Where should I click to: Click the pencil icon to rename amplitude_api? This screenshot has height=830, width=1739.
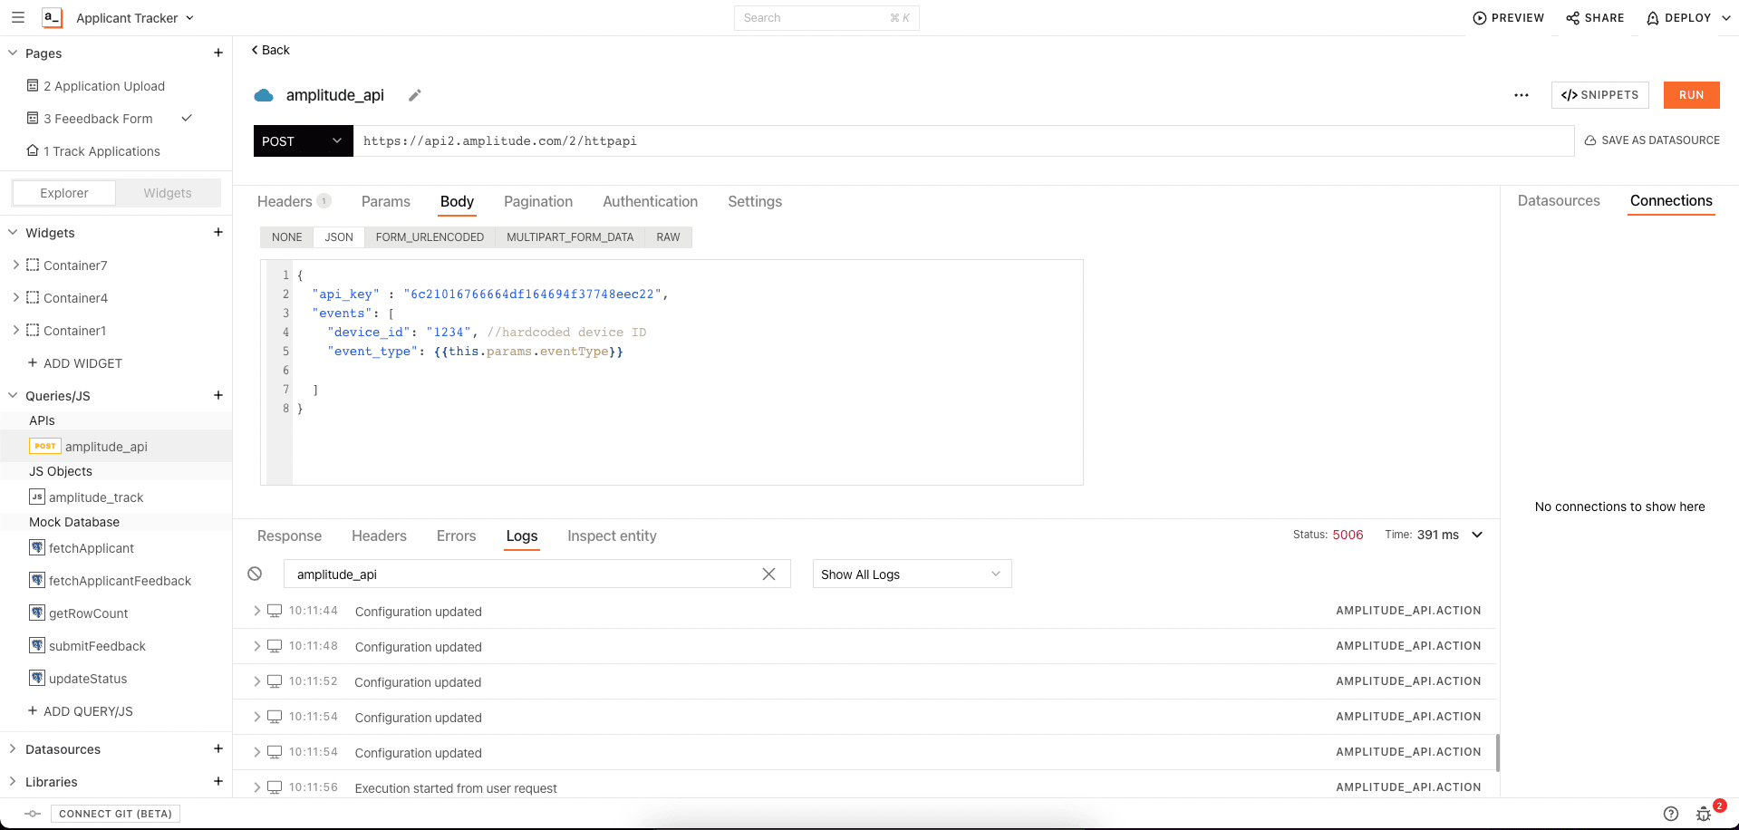415,95
